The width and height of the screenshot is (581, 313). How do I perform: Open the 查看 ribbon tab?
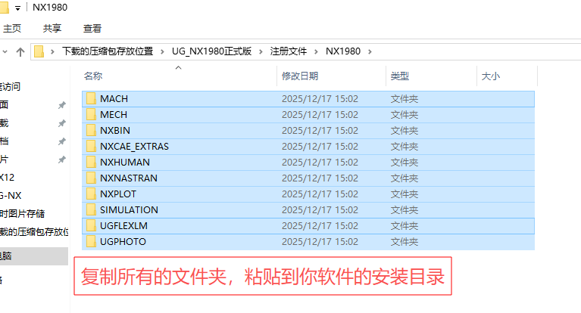92,29
